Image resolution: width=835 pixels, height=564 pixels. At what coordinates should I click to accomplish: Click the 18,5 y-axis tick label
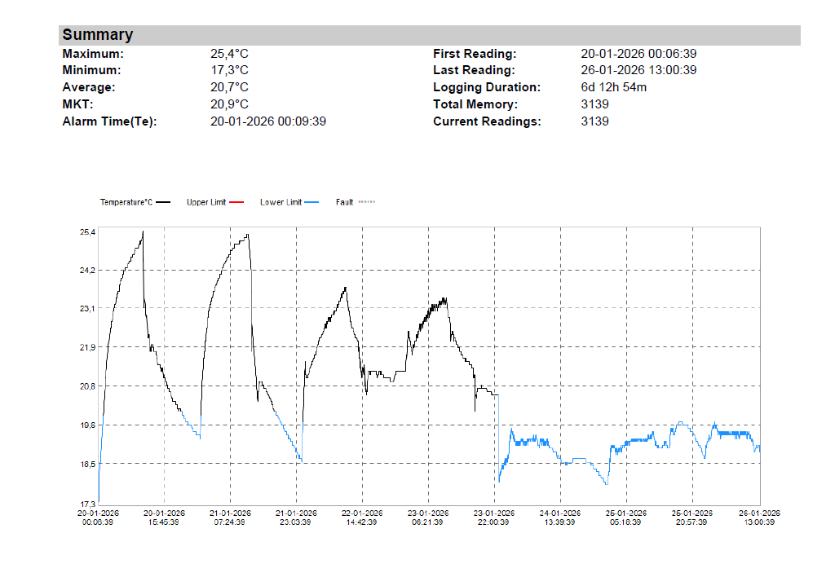(86, 464)
